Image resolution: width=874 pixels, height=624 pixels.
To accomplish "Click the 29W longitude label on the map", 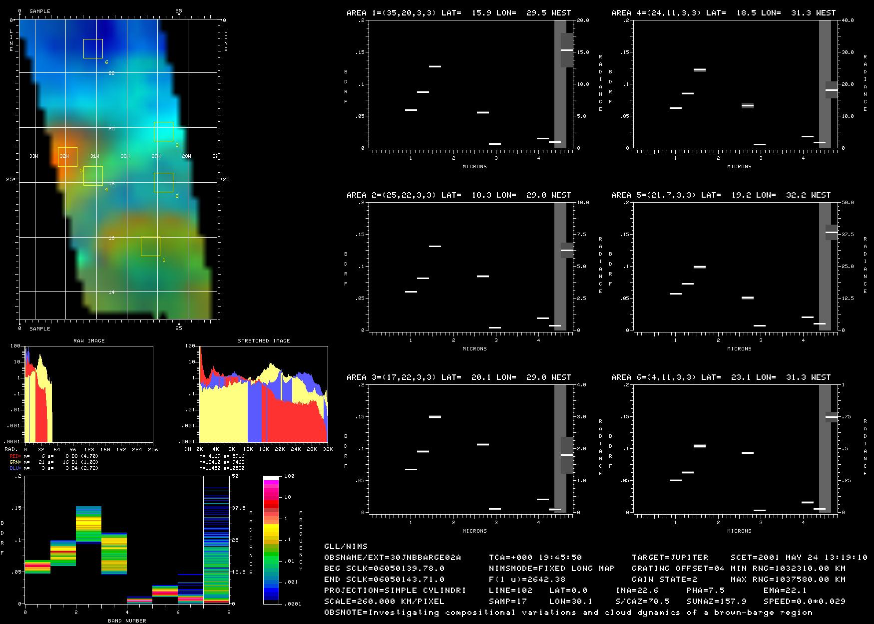I will pyautogui.click(x=156, y=157).
